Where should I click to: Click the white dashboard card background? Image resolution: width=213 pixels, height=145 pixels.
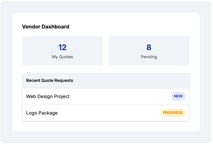coord(106,127)
